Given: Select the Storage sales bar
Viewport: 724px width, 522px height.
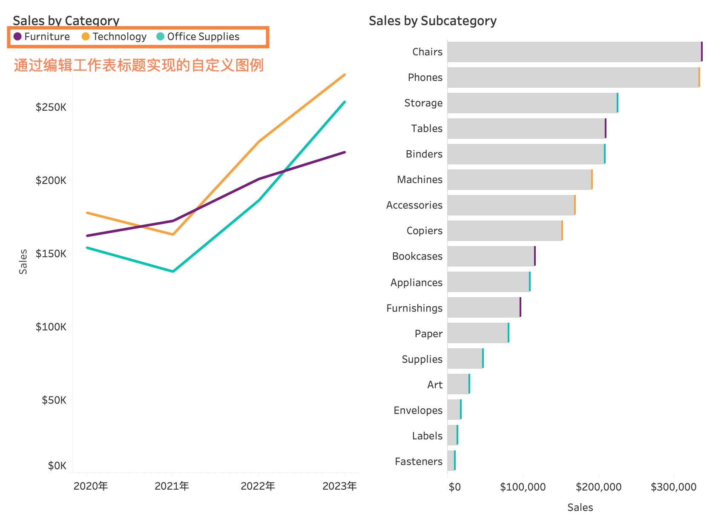Looking at the screenshot, I should (532, 103).
